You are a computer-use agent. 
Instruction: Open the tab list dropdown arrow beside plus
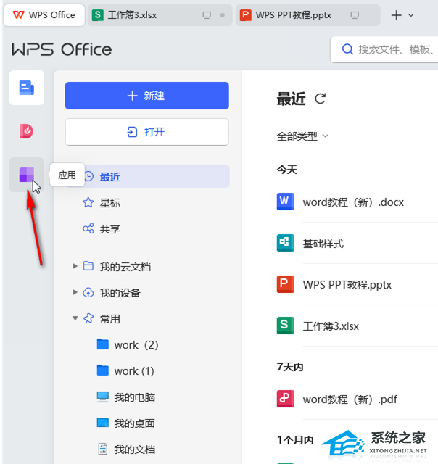[410, 15]
